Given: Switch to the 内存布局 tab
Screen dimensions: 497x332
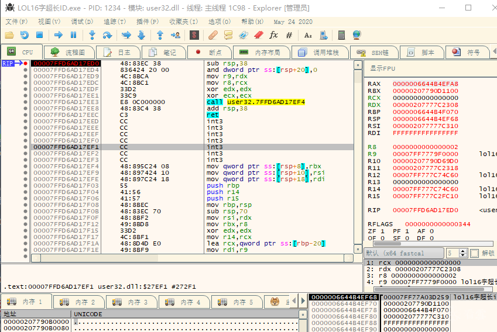Looking at the screenshot, I should (263, 52).
